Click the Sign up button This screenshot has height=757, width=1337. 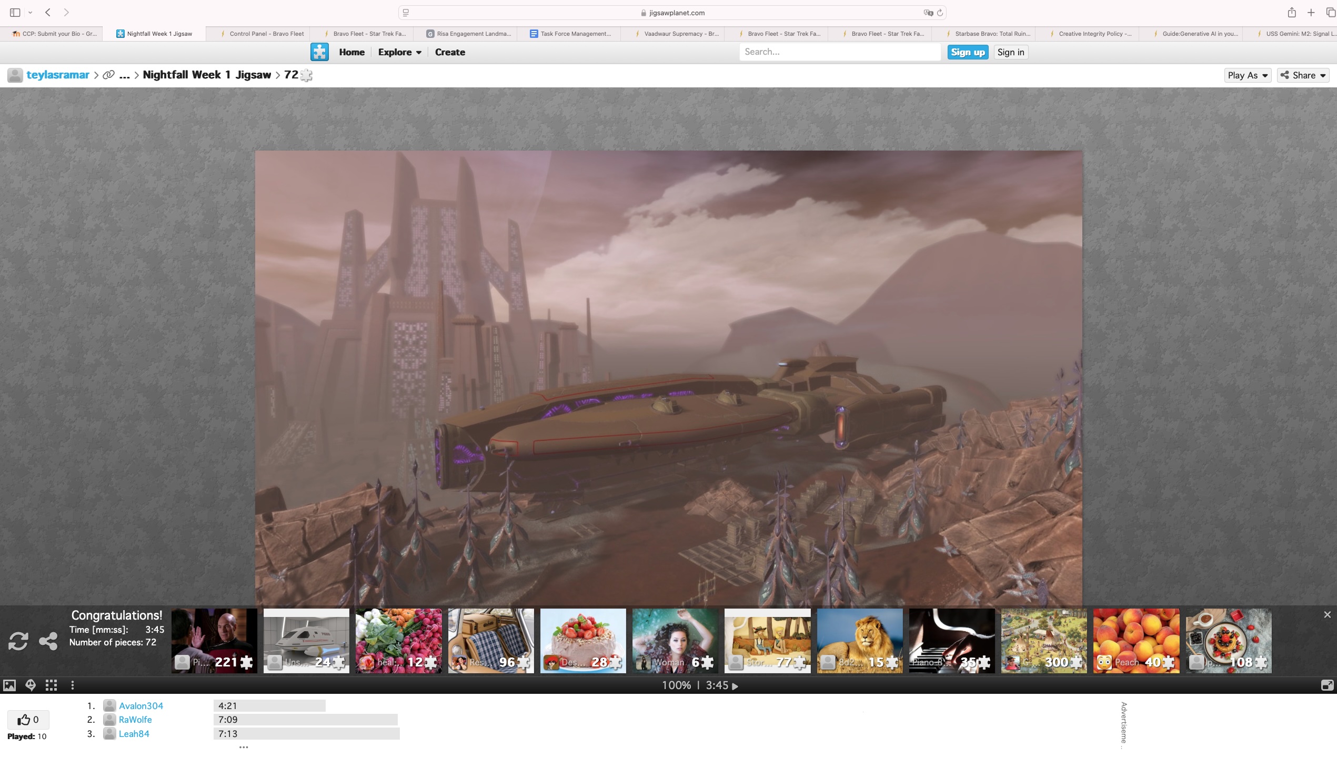tap(968, 52)
